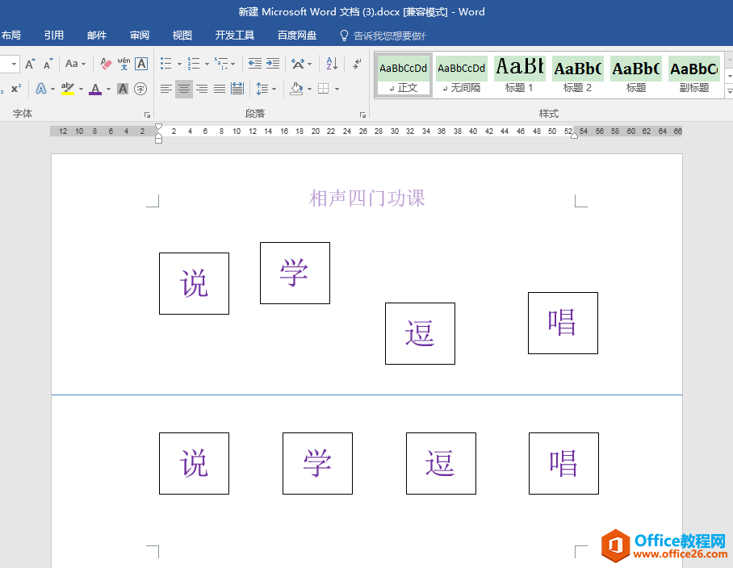Screen dimensions: 733x568
Task: Increase font size with grow-font icon
Action: tap(30, 64)
